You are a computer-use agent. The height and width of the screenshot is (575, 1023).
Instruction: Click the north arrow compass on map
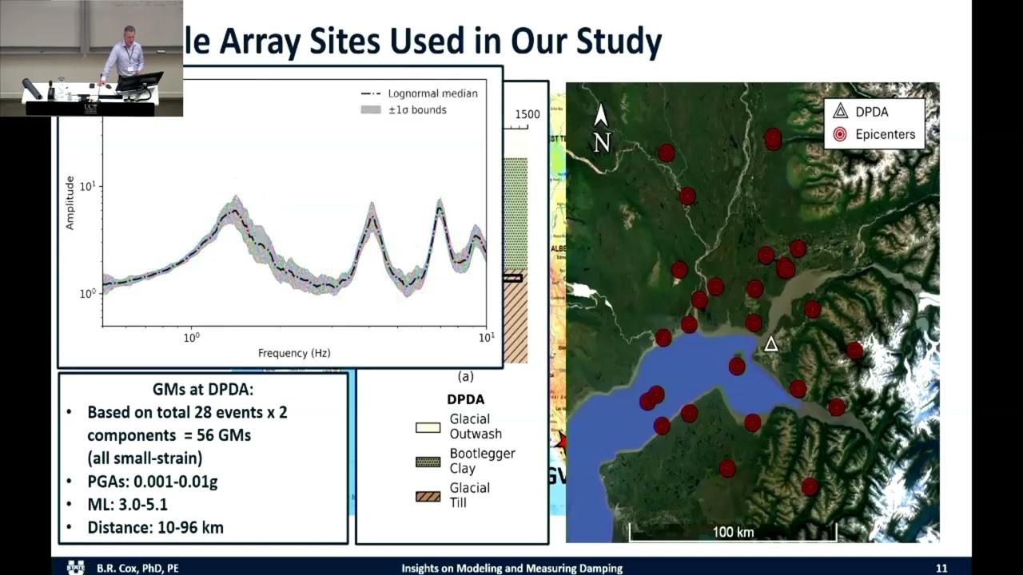601,127
